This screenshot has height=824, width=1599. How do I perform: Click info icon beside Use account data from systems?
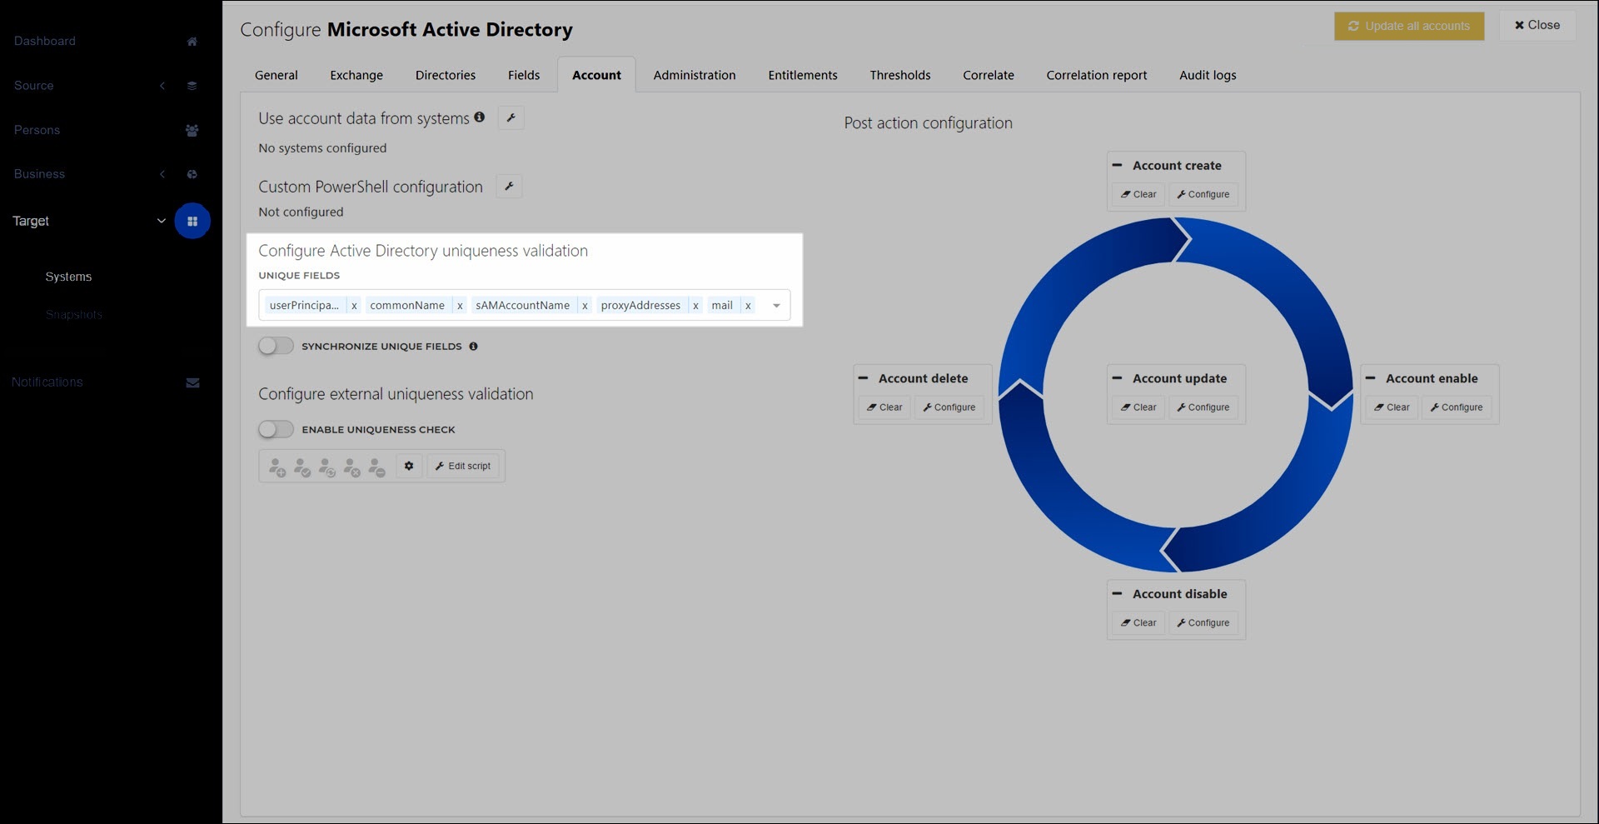click(x=480, y=117)
